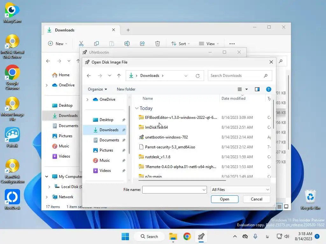Select Pictures in dialog navigation pane
The image size is (326, 244).
106,150
